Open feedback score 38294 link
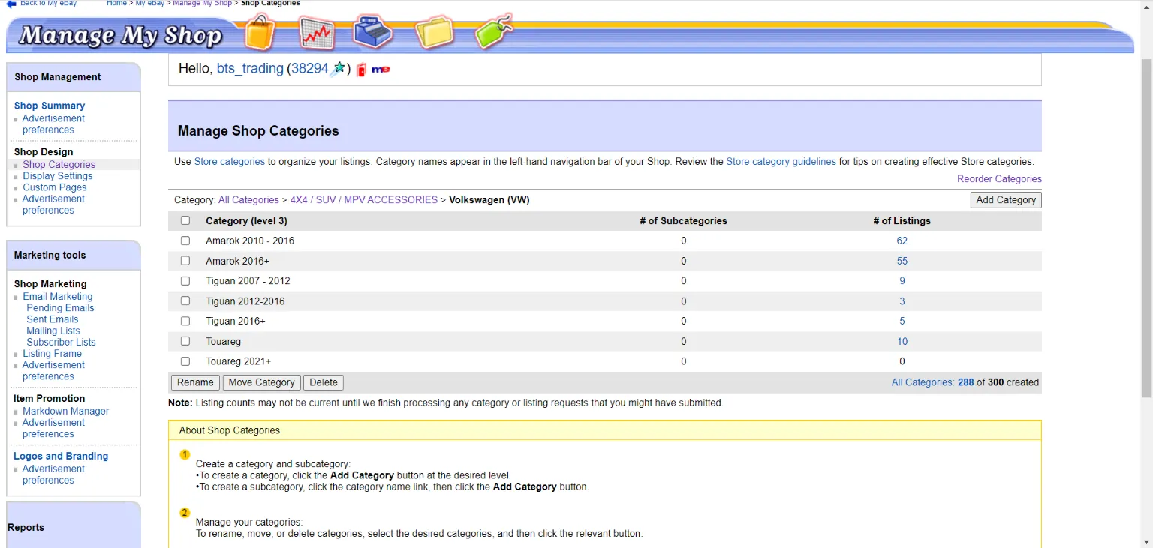The height and width of the screenshot is (548, 1153). (x=310, y=69)
